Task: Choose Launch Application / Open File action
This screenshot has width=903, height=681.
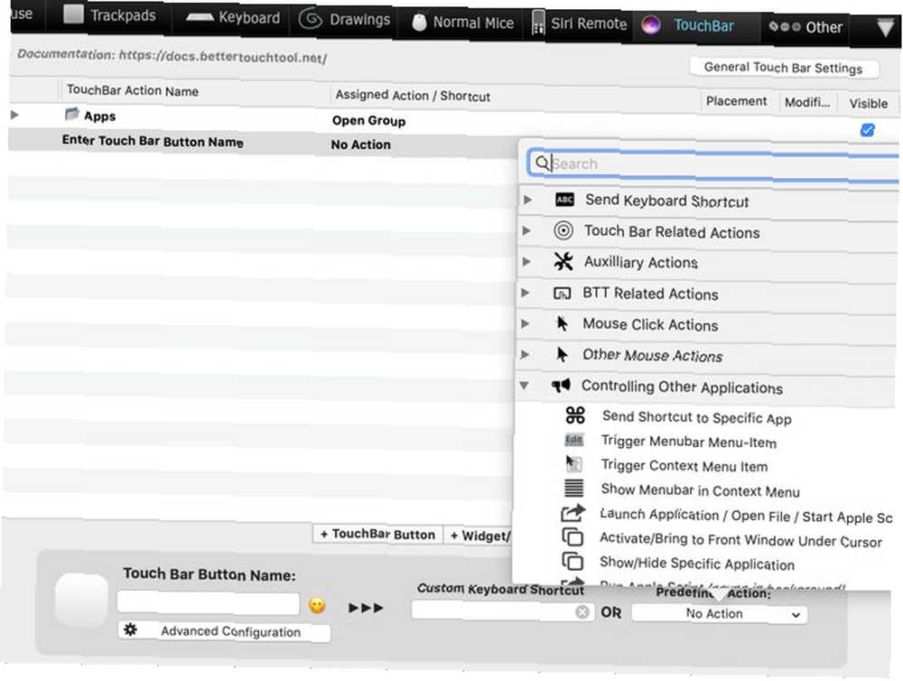Action: 746,517
